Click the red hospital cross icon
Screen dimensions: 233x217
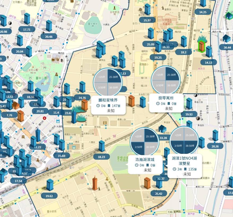click(x=45, y=118)
